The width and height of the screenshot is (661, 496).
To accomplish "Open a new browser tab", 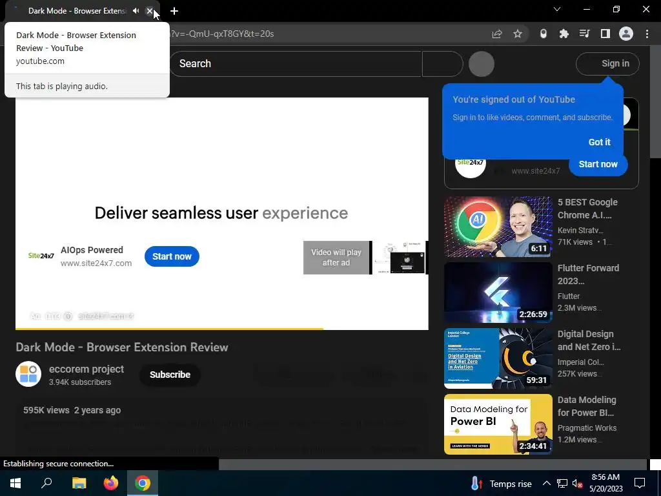I will [x=174, y=11].
